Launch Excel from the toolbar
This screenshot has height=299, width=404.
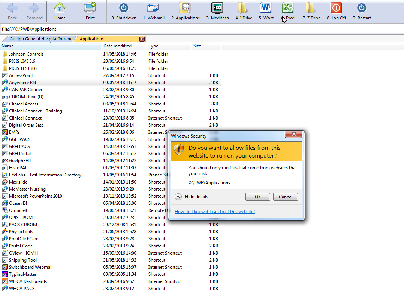pyautogui.click(x=287, y=8)
